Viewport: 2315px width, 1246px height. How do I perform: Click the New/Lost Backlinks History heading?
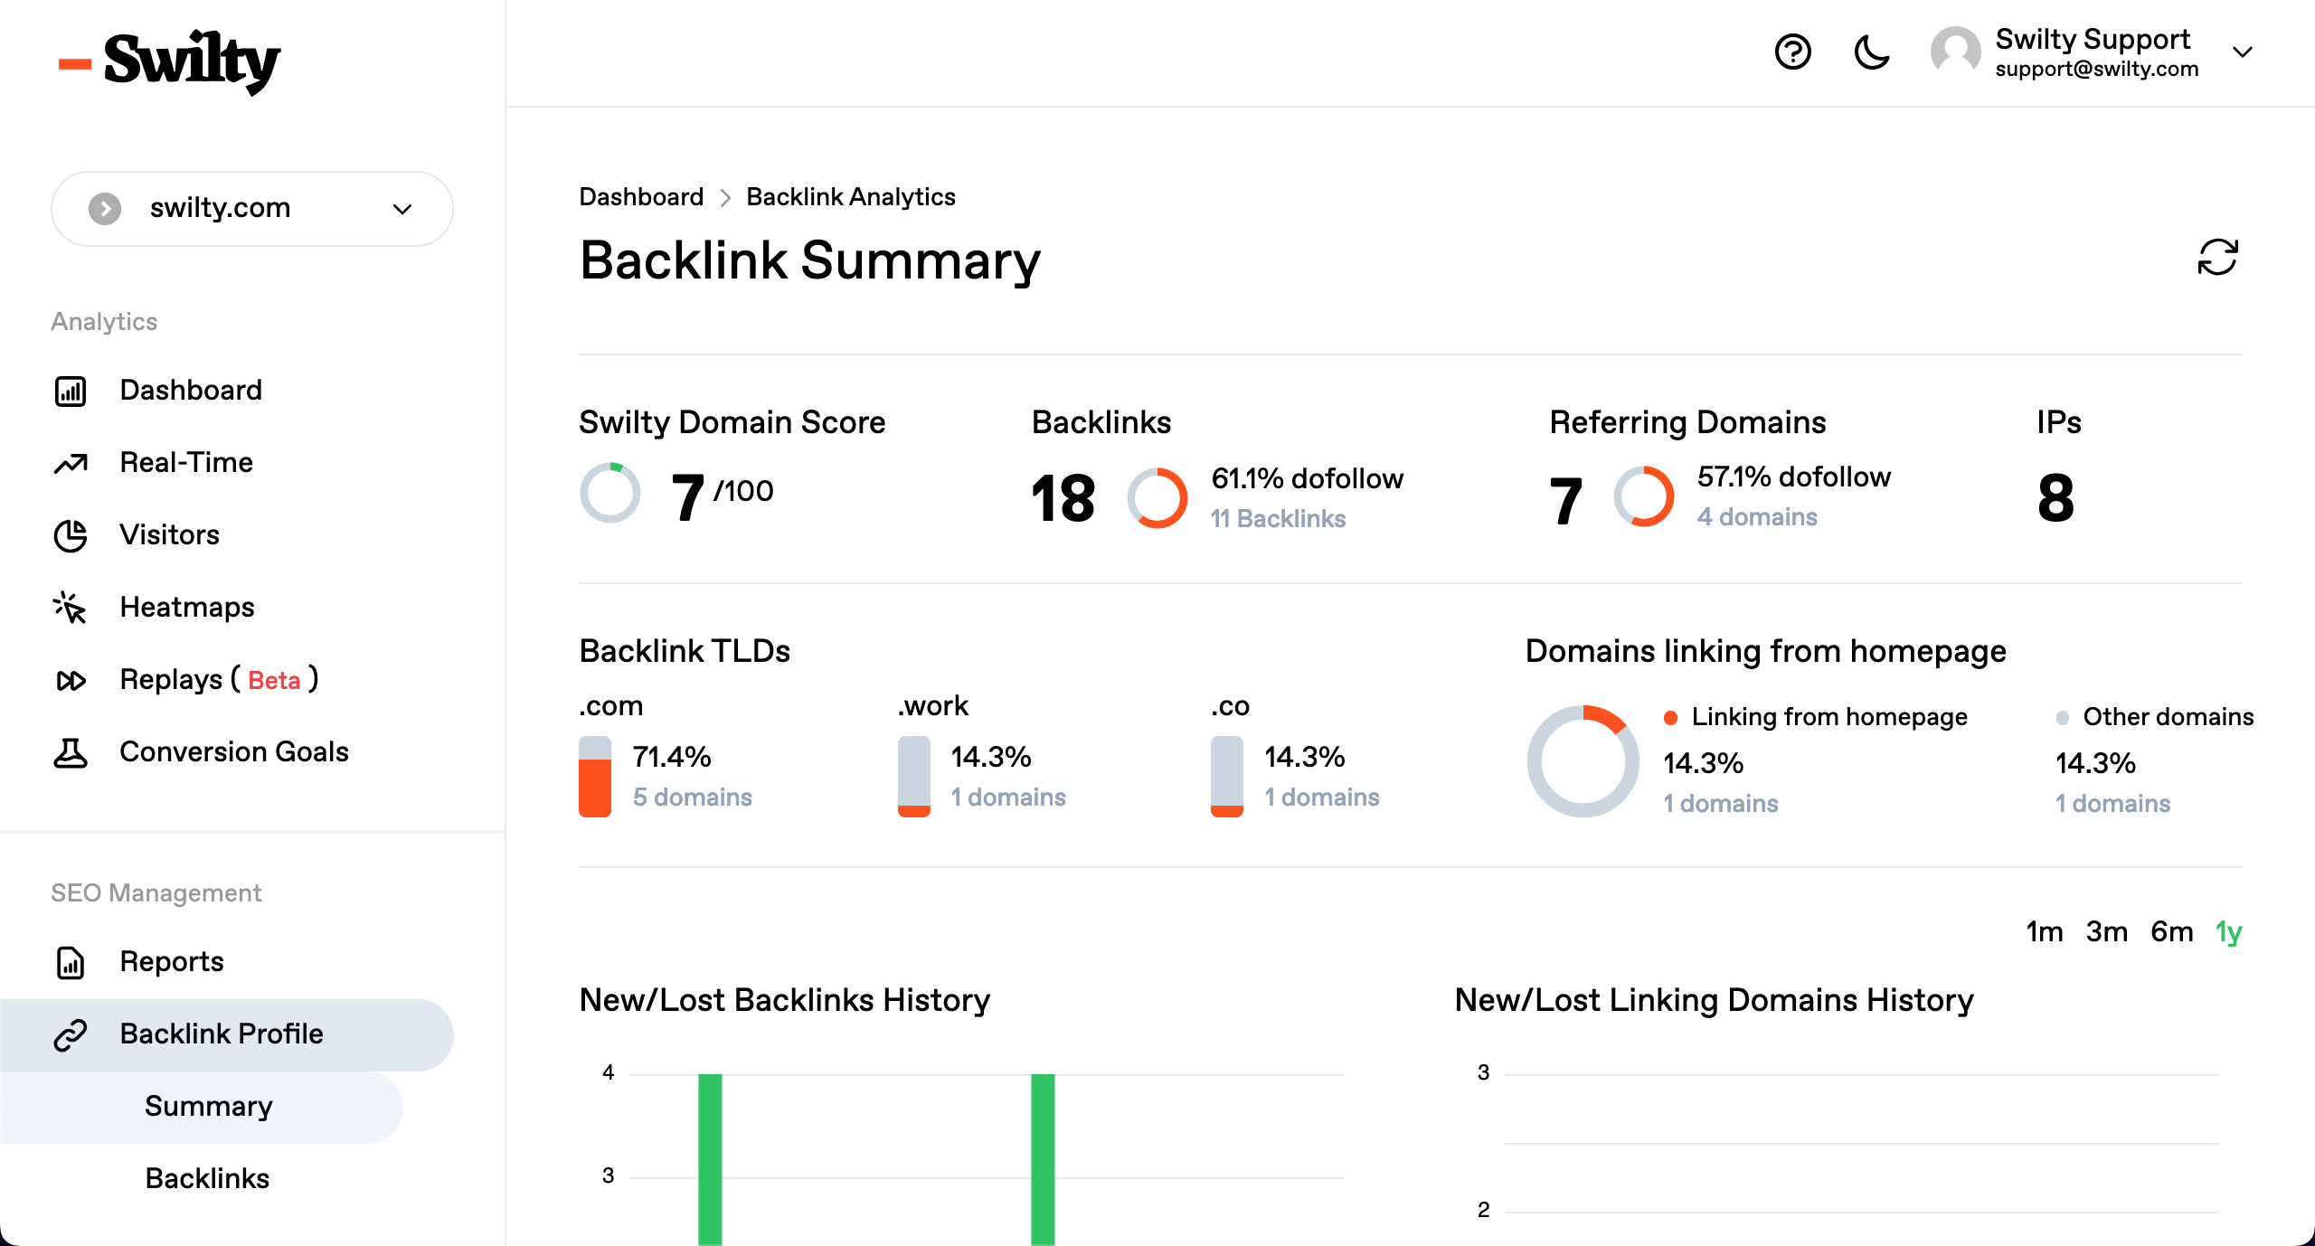tap(784, 1000)
